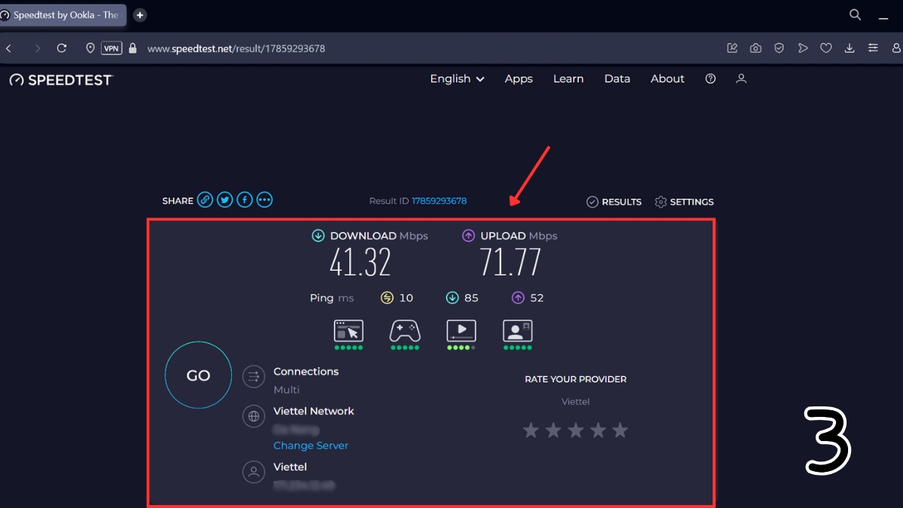903x508 pixels.
Task: Expand the English language dropdown
Action: (457, 79)
